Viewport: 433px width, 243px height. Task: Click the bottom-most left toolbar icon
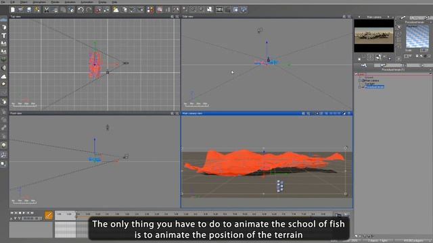click(3, 164)
